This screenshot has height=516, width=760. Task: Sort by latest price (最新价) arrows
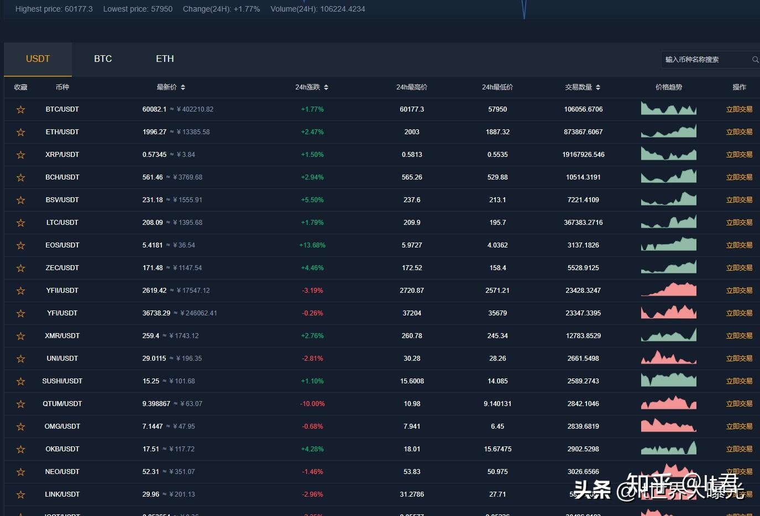click(183, 87)
